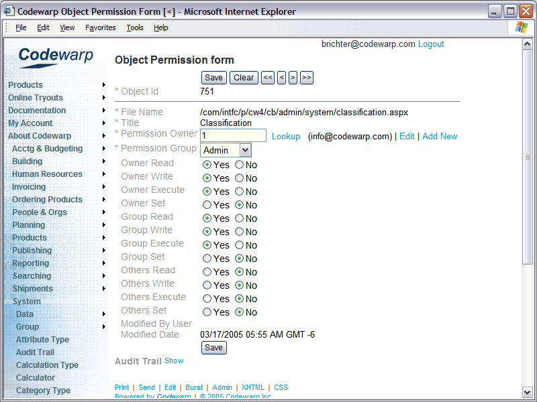Go to previous record with < button
Viewport: 537px width, 402px height.
(x=281, y=78)
